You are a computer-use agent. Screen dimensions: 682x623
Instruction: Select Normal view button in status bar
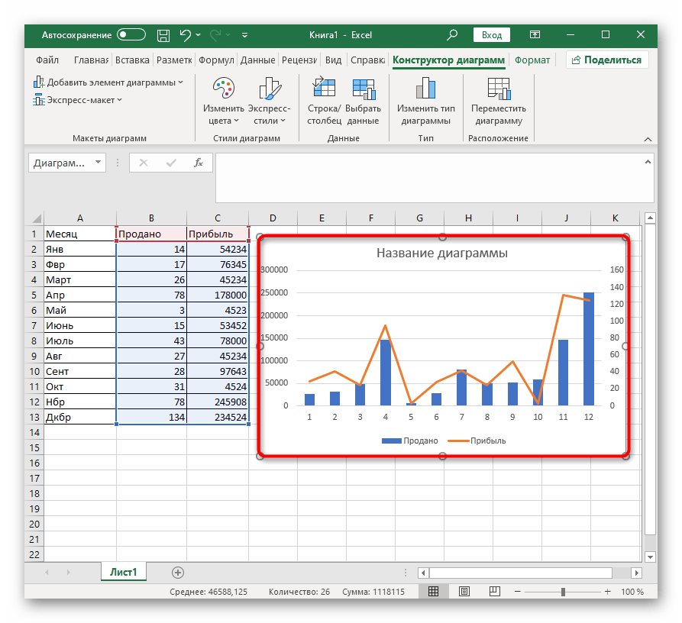point(433,592)
